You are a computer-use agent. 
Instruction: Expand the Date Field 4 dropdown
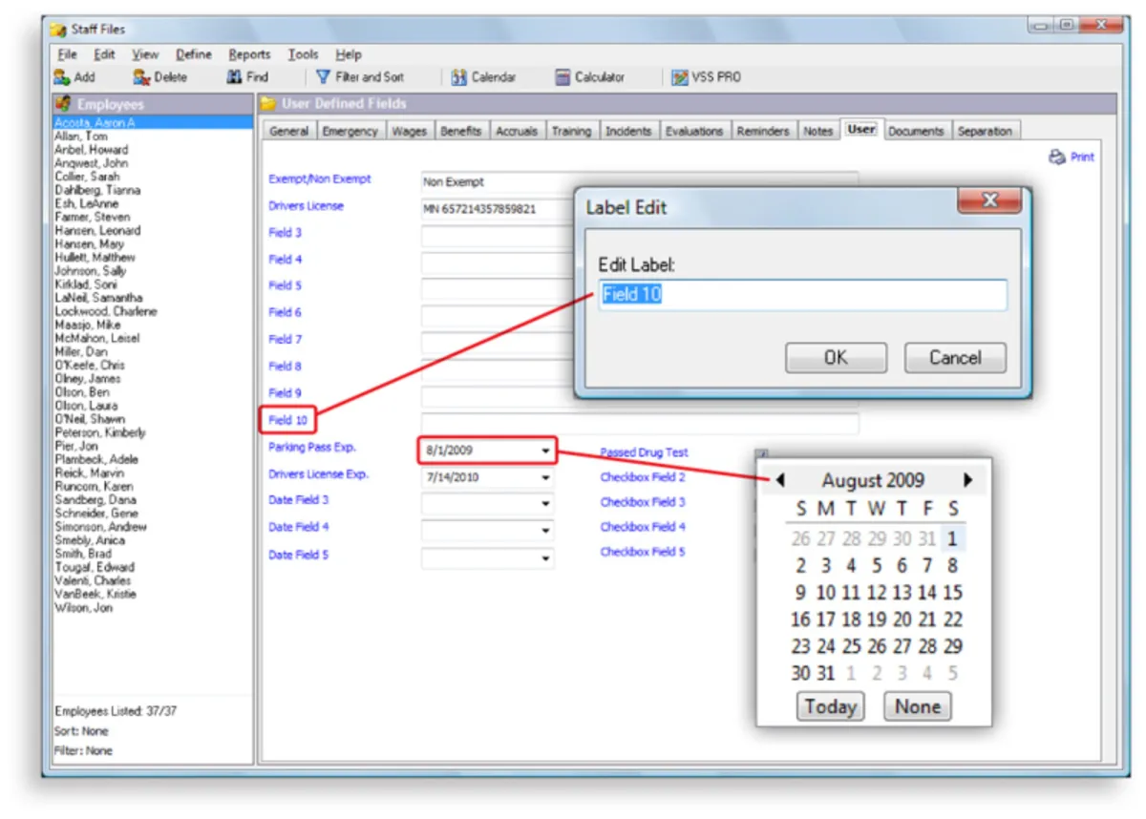545,530
